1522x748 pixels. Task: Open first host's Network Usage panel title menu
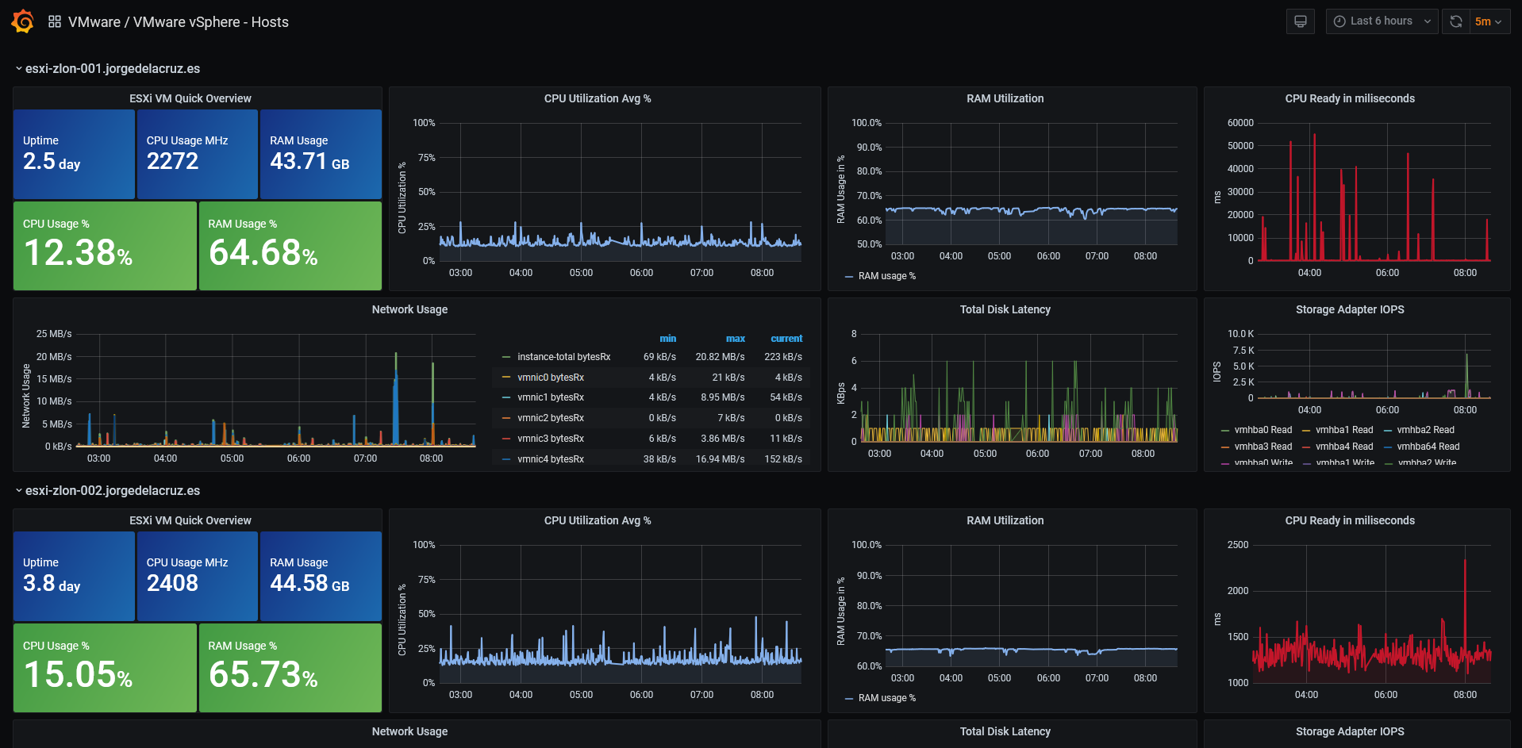(x=409, y=309)
